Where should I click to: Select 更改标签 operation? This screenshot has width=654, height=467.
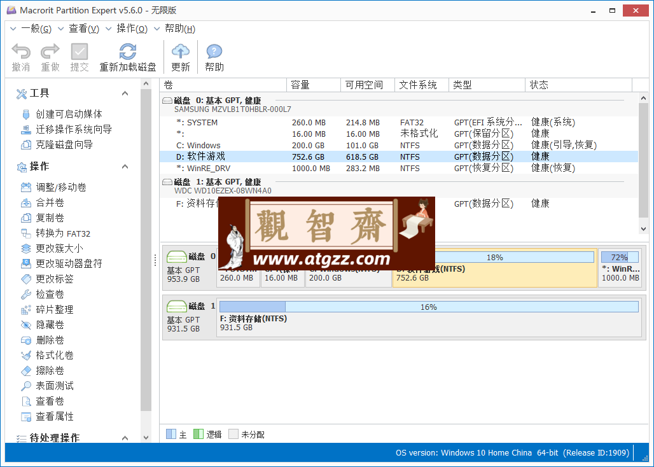pos(54,279)
